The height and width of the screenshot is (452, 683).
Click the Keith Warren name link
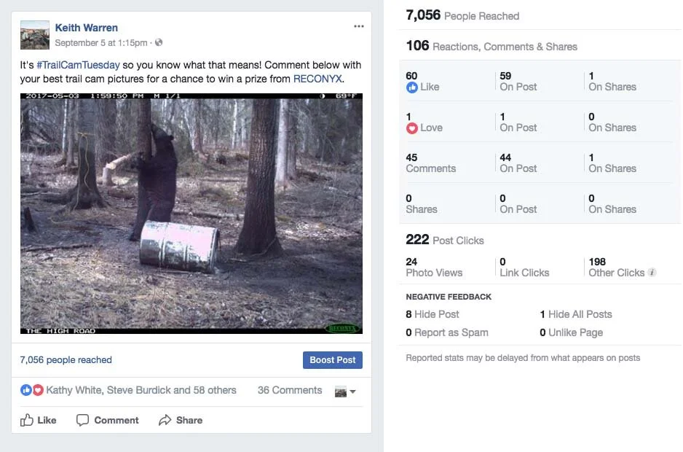tap(86, 28)
